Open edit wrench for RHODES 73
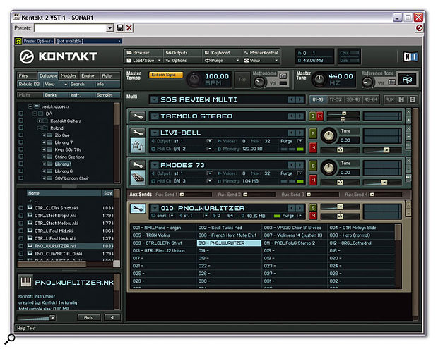 138,165
